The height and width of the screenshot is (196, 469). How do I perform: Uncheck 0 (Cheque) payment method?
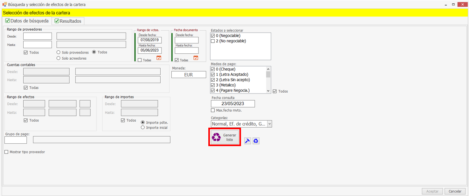[213, 69]
